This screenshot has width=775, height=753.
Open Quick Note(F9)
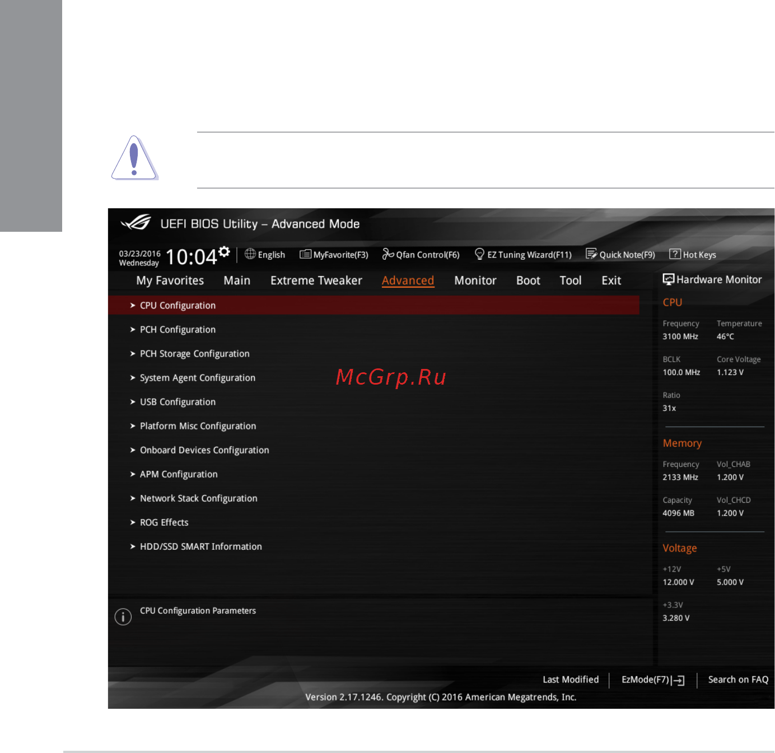(x=627, y=255)
